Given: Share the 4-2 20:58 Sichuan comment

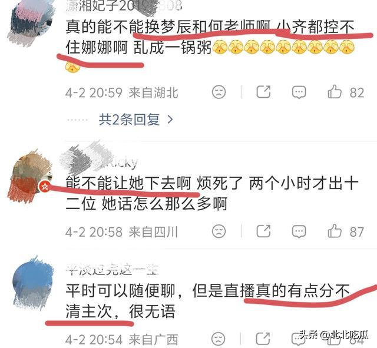Looking at the screenshot, I should [x=263, y=231].
